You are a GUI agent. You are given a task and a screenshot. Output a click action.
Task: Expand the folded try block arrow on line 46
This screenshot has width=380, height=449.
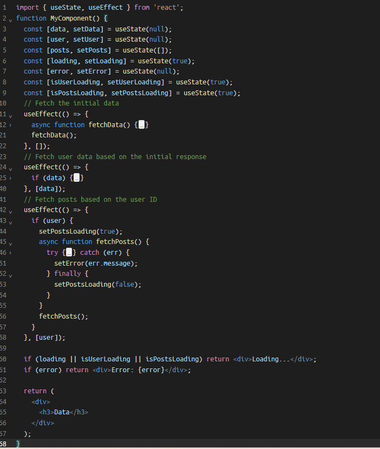click(x=11, y=253)
